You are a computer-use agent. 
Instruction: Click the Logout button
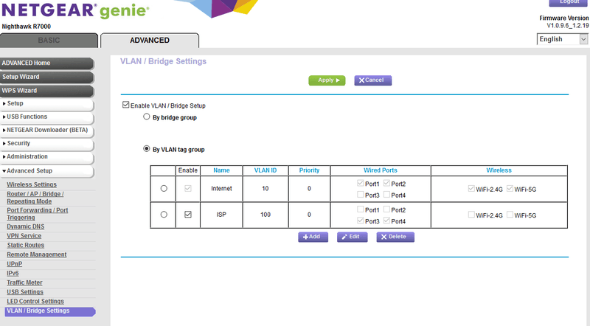[569, 2]
